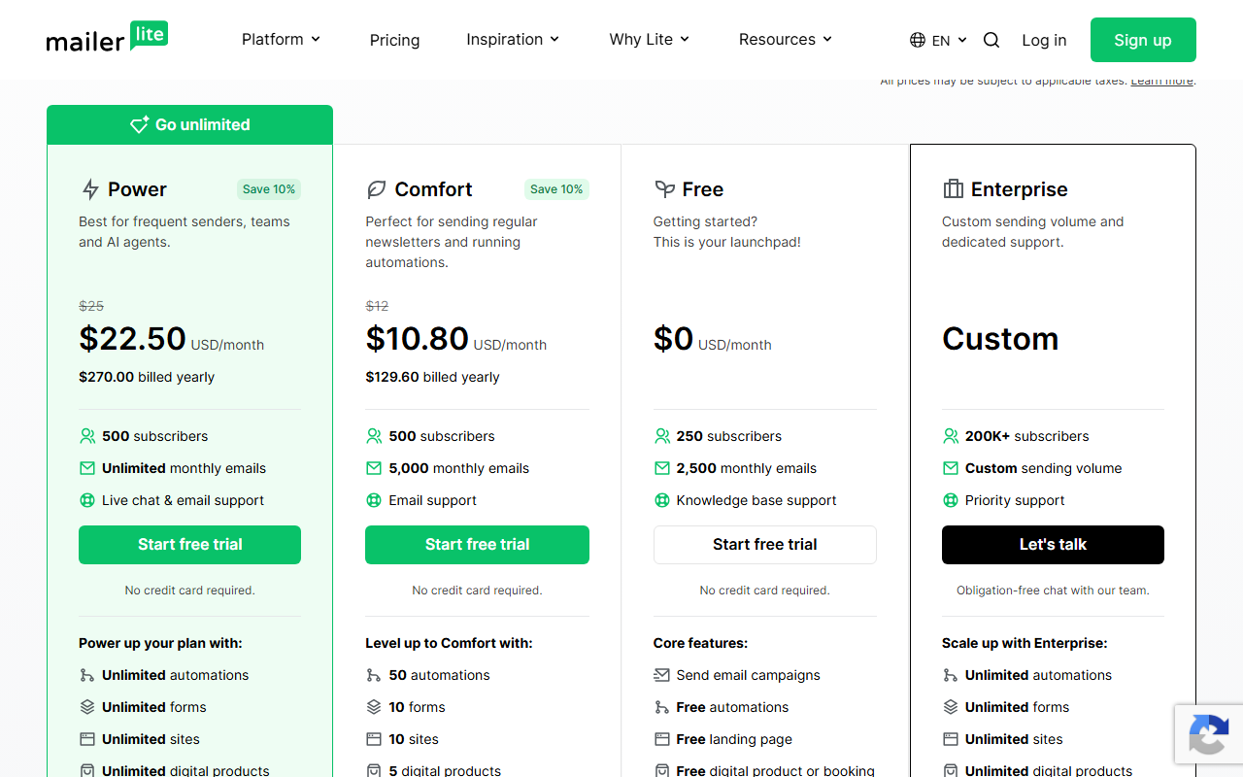Open the EN language selector
Screen dimensions: 1243x777
point(938,40)
